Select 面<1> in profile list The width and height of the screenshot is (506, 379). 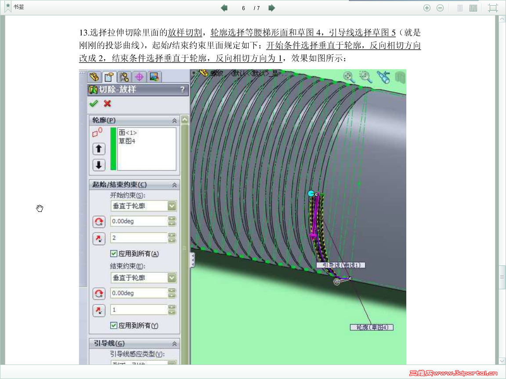(x=128, y=132)
